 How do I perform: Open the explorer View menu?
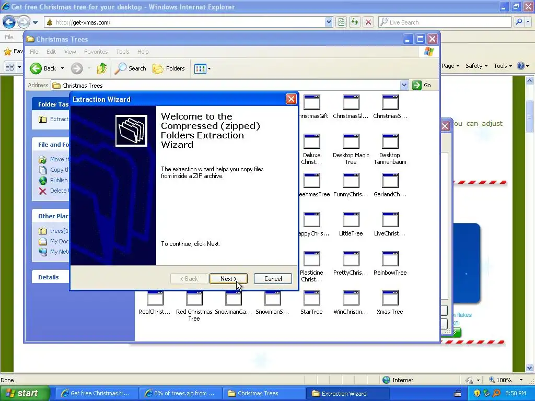(x=70, y=52)
